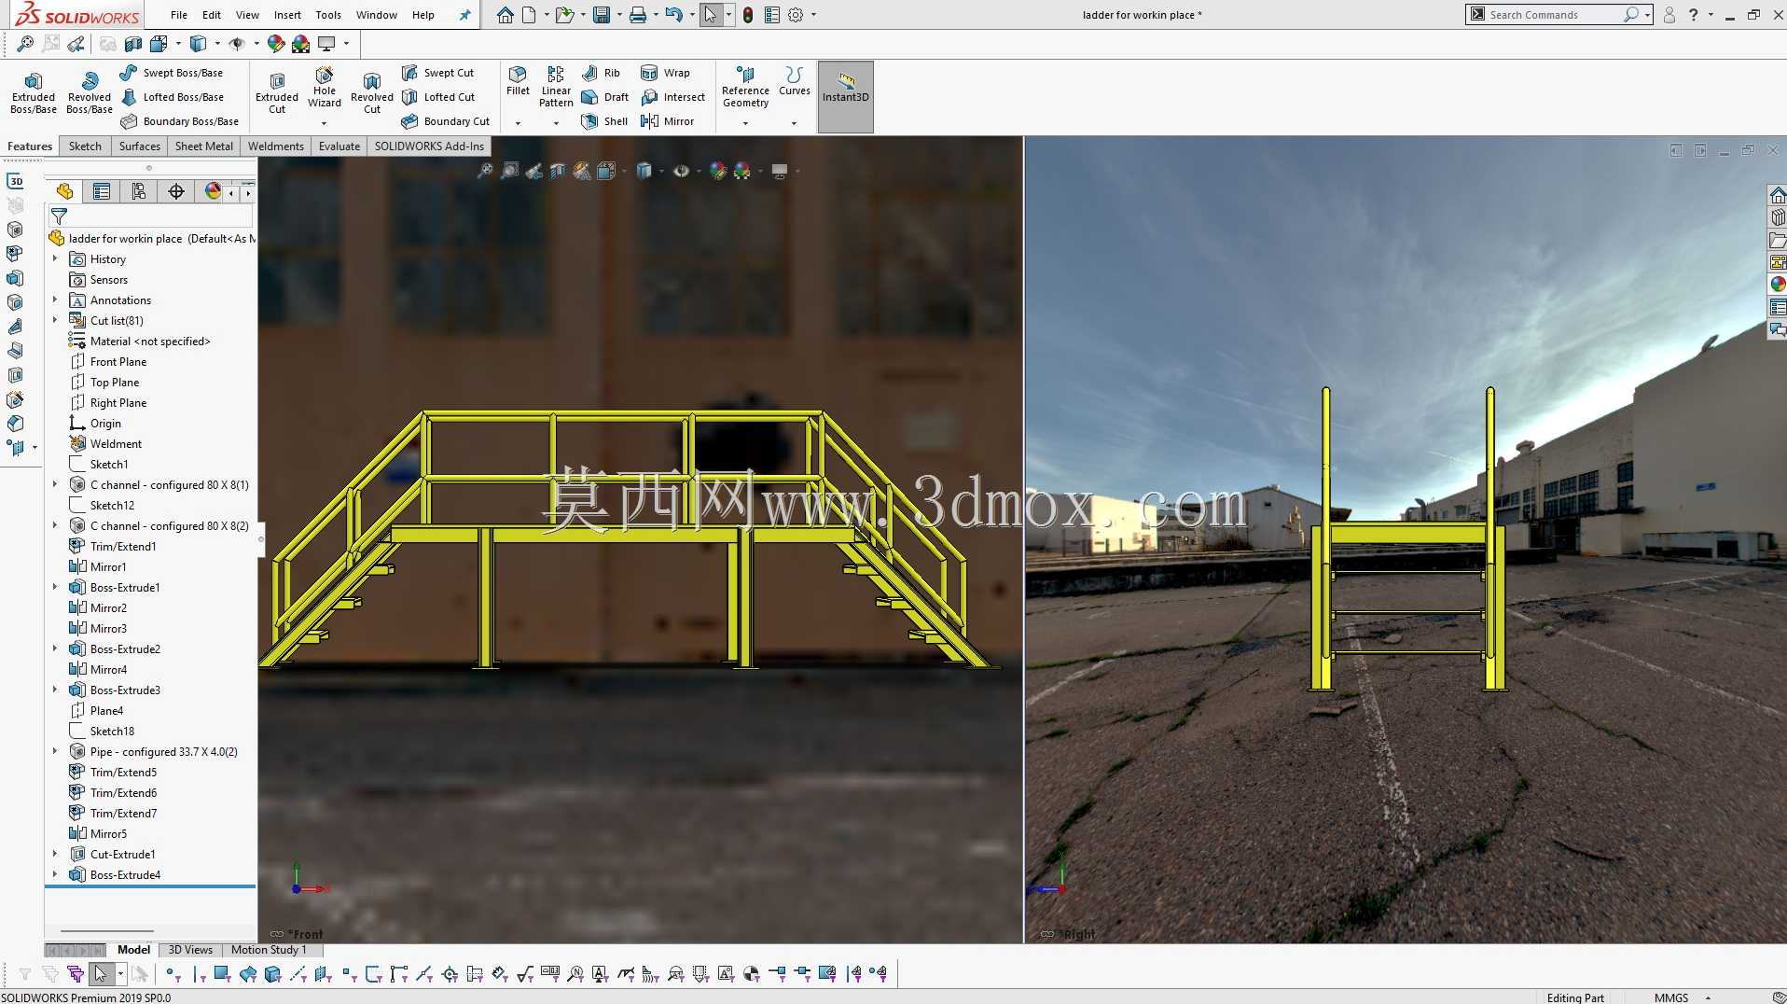Click the Lofted Cut command
The image size is (1787, 1004).
438,97
